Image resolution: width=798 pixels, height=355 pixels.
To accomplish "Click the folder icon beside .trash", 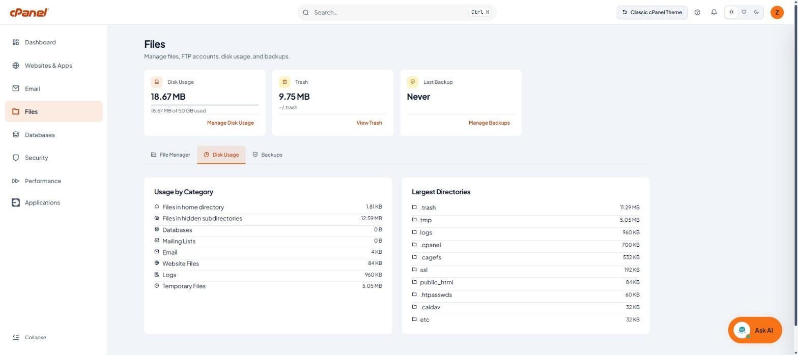I will point(414,207).
